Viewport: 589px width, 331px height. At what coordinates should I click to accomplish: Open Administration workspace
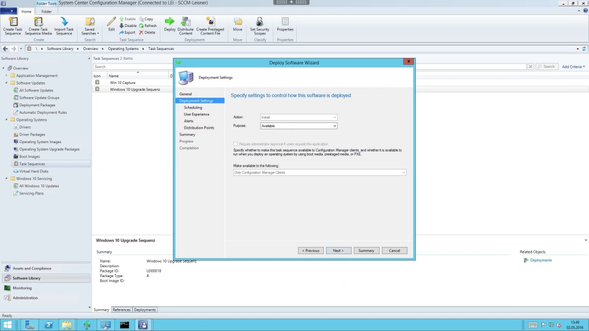pos(46,298)
